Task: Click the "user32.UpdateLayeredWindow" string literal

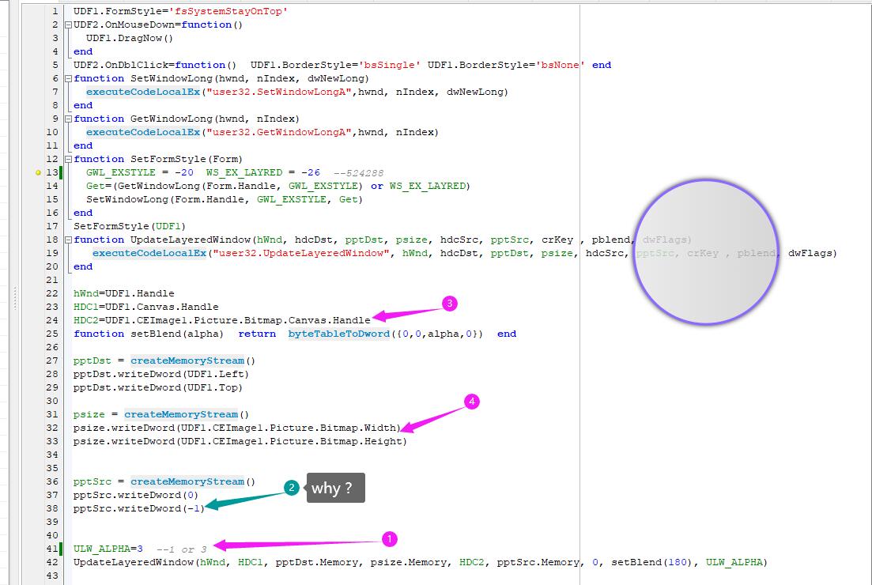Action: coord(301,254)
